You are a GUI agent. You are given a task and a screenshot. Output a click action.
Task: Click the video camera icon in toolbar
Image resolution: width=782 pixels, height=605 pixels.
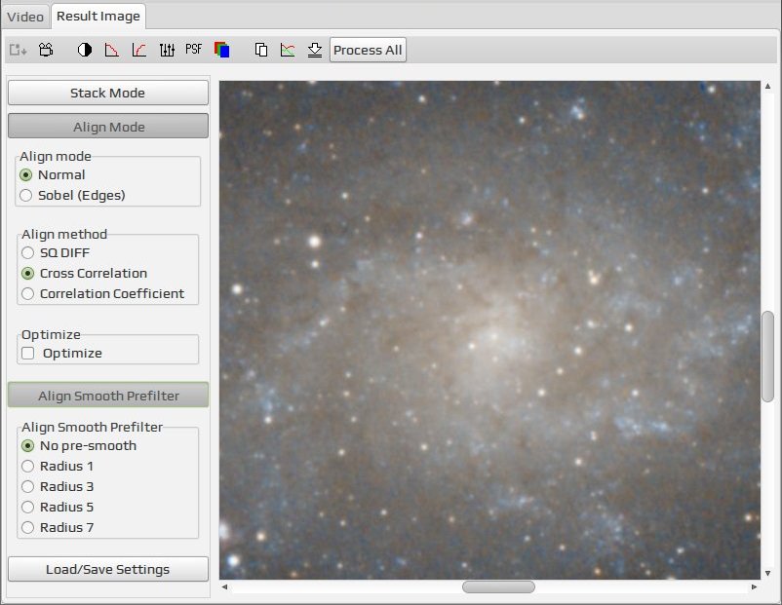[x=46, y=50]
